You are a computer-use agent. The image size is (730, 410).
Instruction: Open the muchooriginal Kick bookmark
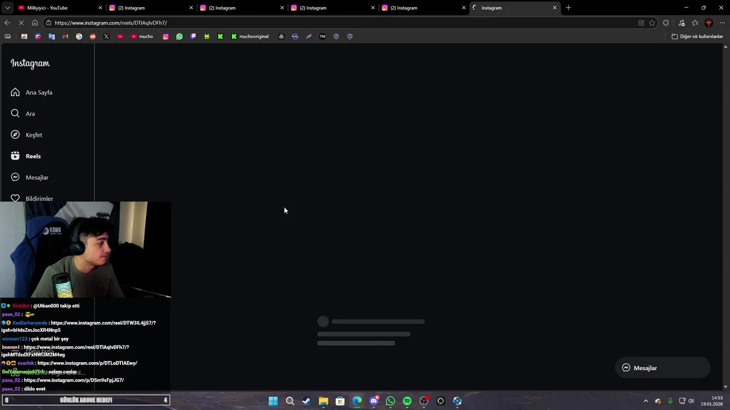[x=250, y=36]
